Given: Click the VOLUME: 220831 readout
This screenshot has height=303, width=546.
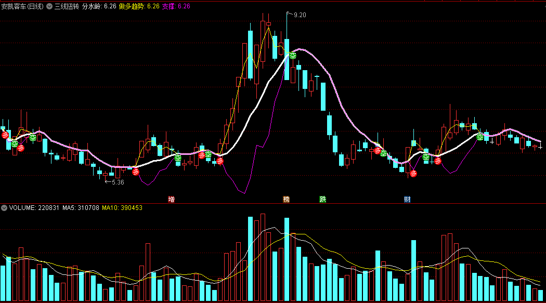Looking at the screenshot, I should [34, 208].
